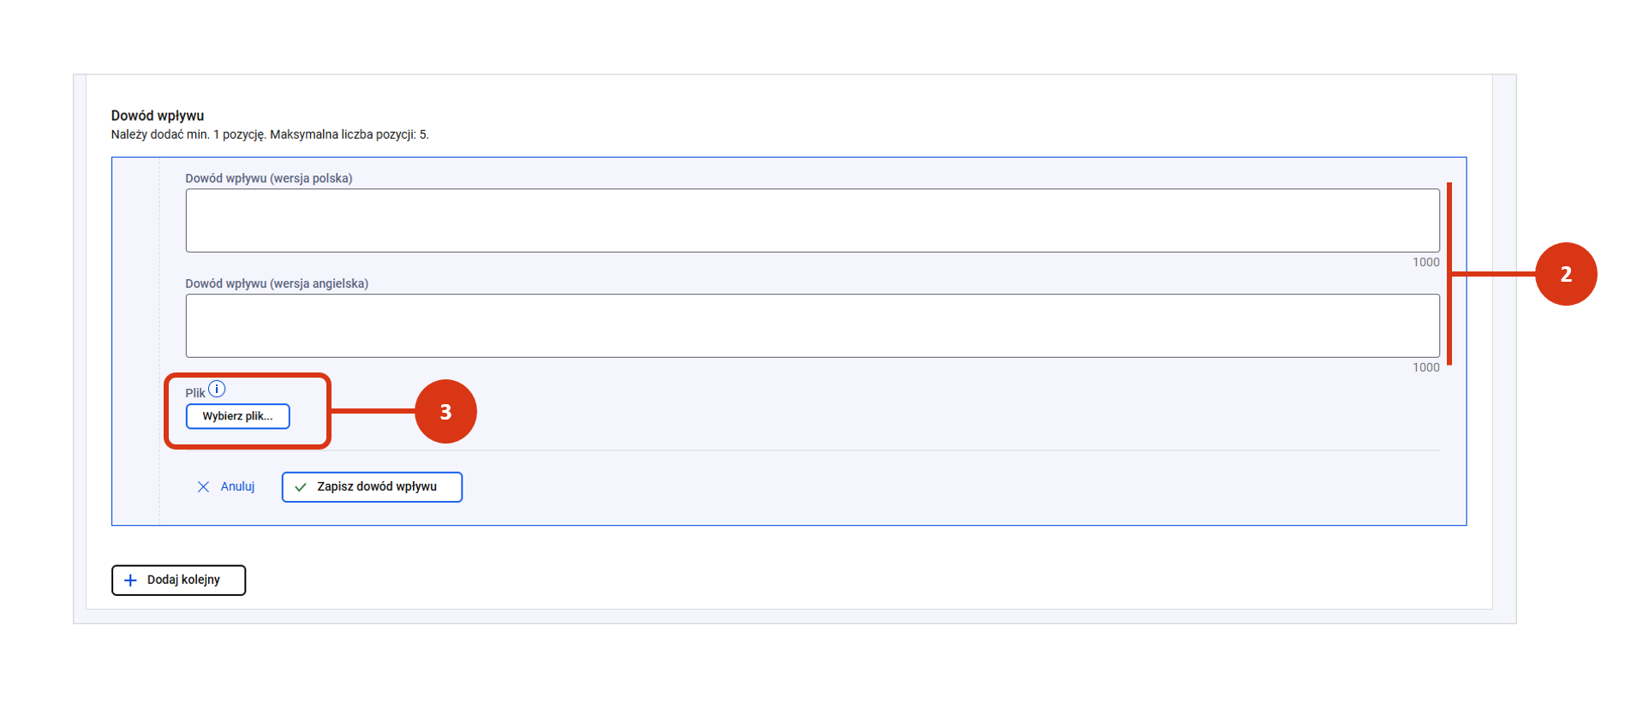1643x709 pixels.
Task: Focus the English version evidence text area
Action: (x=811, y=326)
